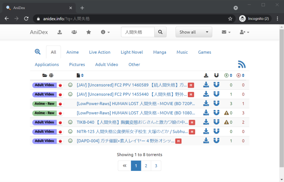This screenshot has height=182, width=284.
Task: Open magnet link for FC2 PPV 1455440
Action: [216, 94]
